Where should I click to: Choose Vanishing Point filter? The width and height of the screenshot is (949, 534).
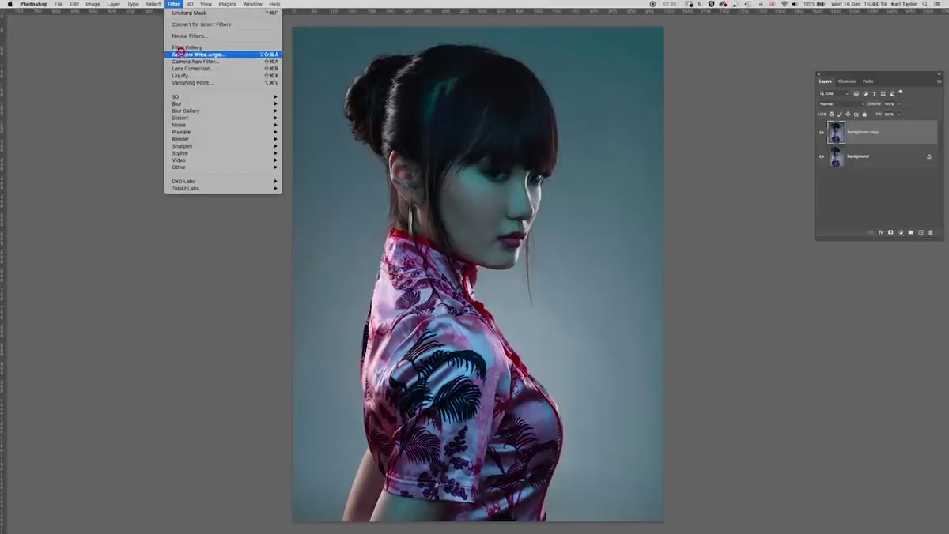(223, 83)
